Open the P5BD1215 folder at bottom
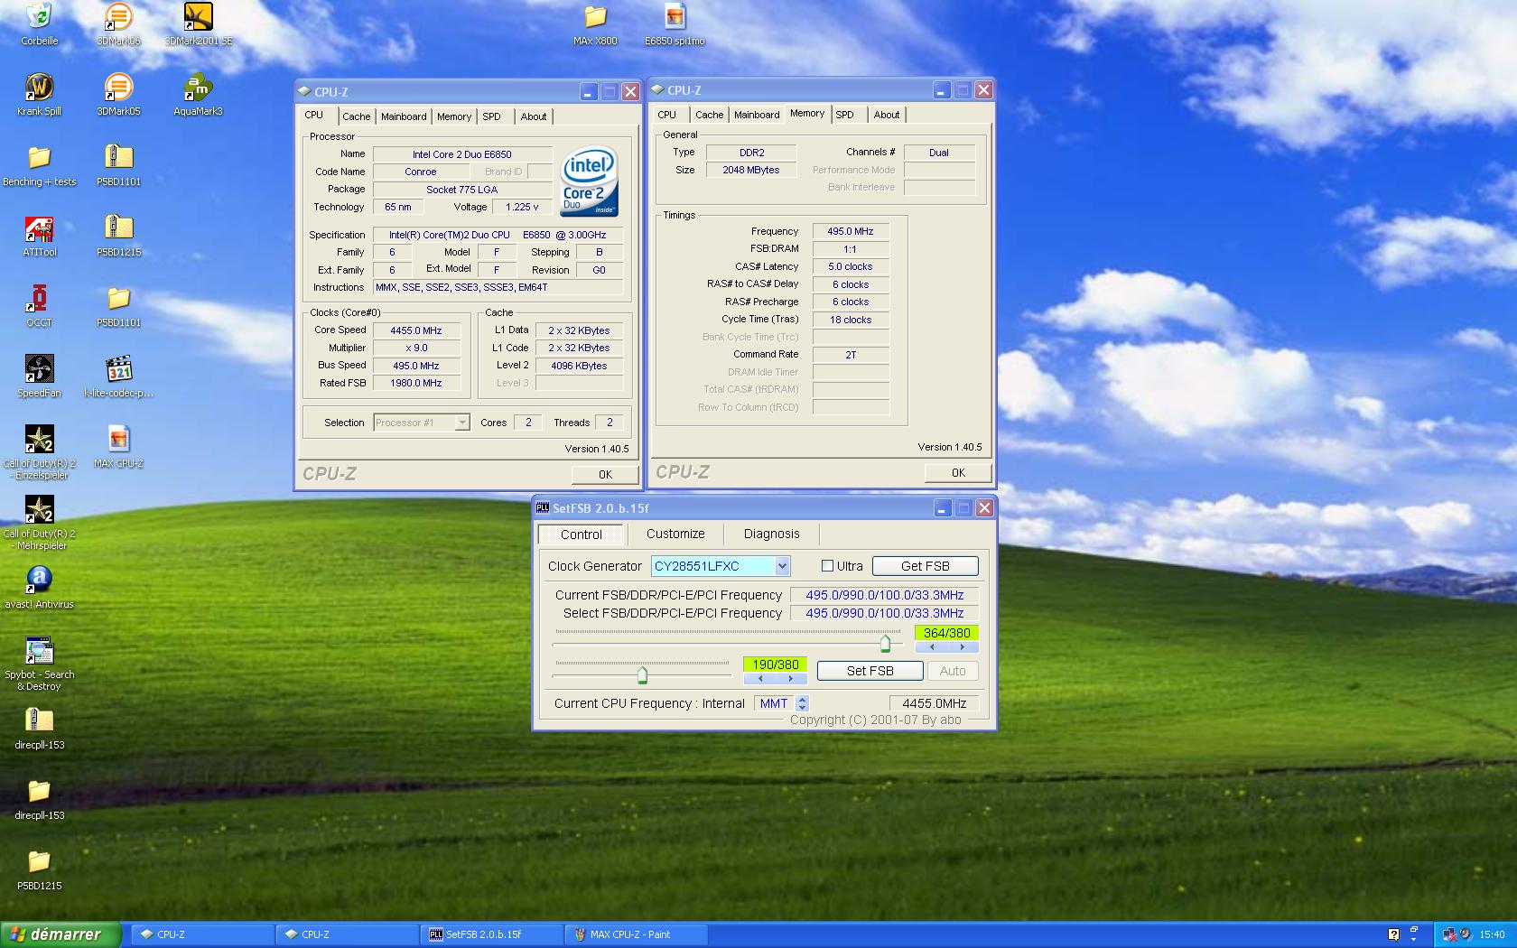Screen dimensions: 1517x948 click(39, 861)
